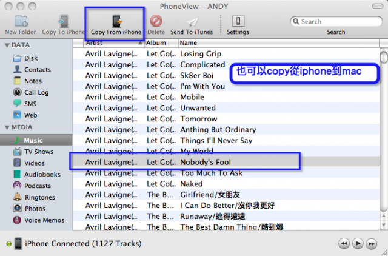
Task: Sort by the Name column header
Action: pos(279,43)
